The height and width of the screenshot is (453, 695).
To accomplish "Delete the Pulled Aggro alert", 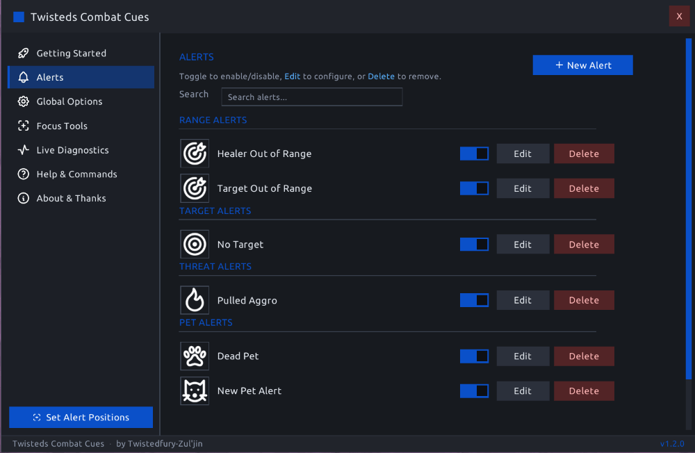I will (x=584, y=300).
